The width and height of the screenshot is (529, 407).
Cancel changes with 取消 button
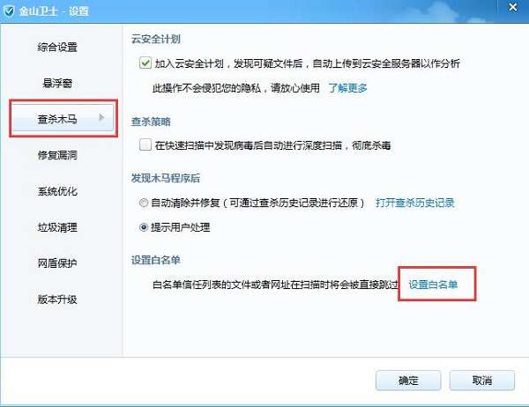coord(482,381)
